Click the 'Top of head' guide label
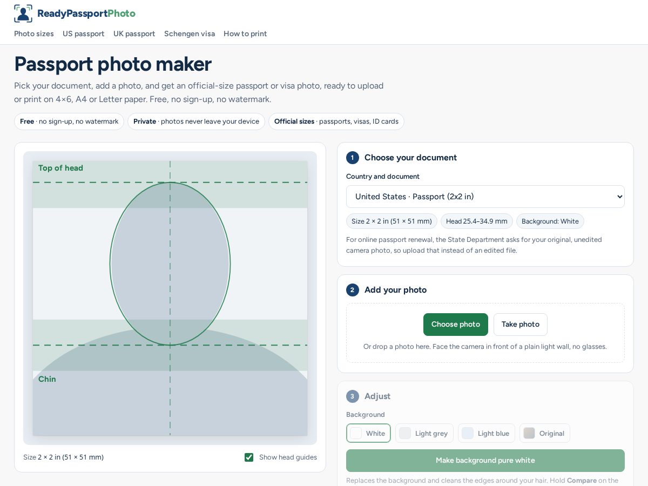 [60, 168]
